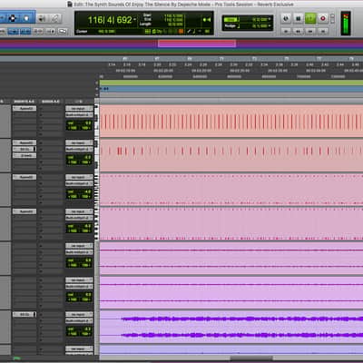Click the Stop button in the transport

298,18
